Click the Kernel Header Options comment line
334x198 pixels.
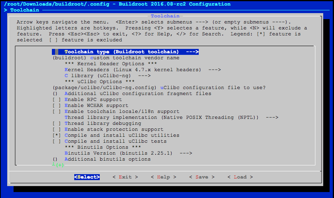(x=111, y=64)
